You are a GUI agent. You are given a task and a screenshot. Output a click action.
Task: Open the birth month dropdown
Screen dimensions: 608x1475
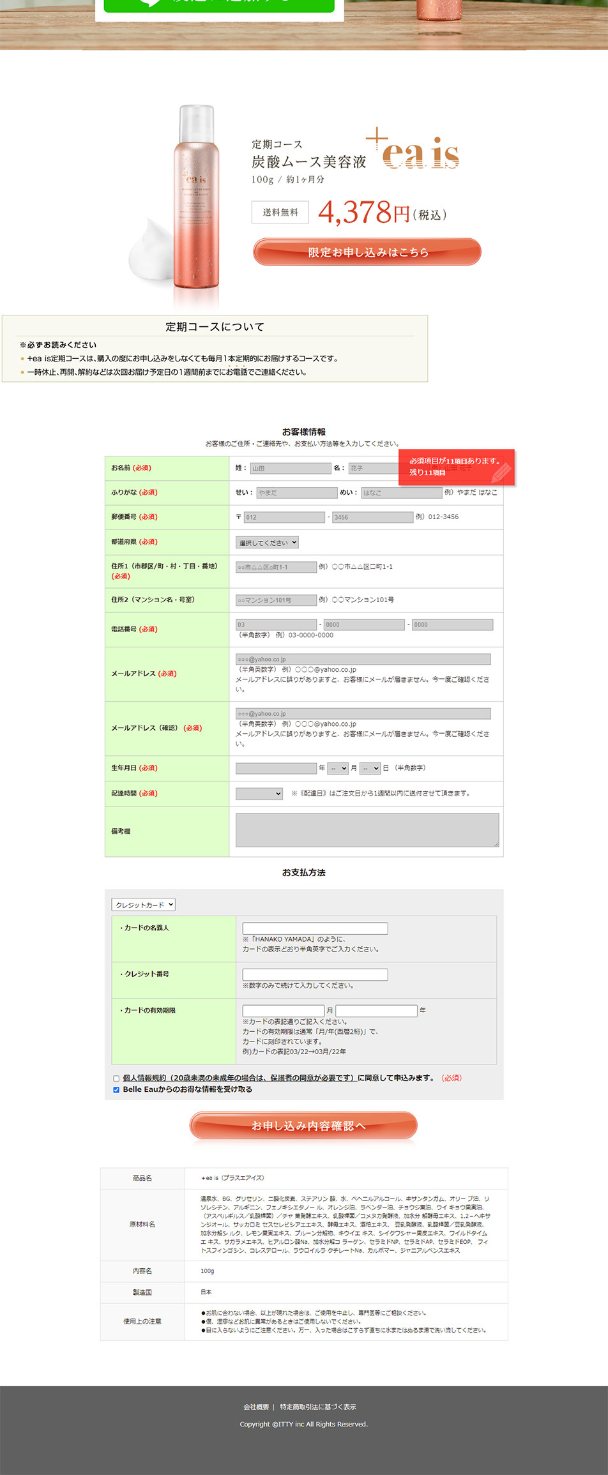click(338, 768)
